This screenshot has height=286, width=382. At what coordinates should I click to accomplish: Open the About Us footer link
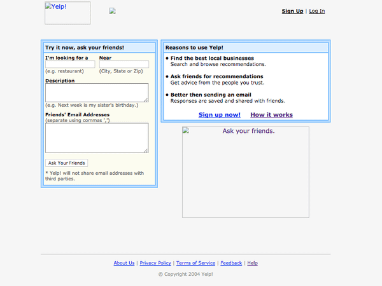[x=124, y=263]
